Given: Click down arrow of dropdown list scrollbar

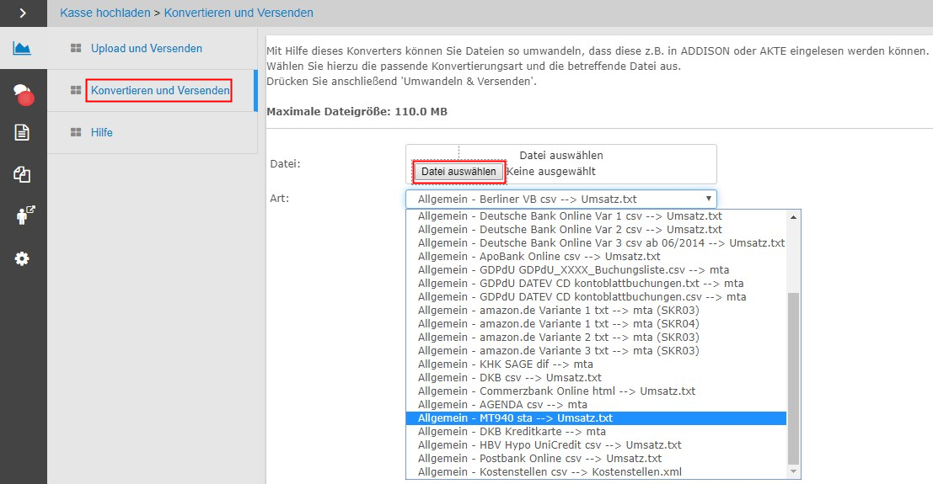Looking at the screenshot, I should coord(793,471).
